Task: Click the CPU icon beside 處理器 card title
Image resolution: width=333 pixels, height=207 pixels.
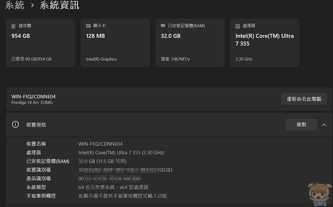Action: (238, 26)
